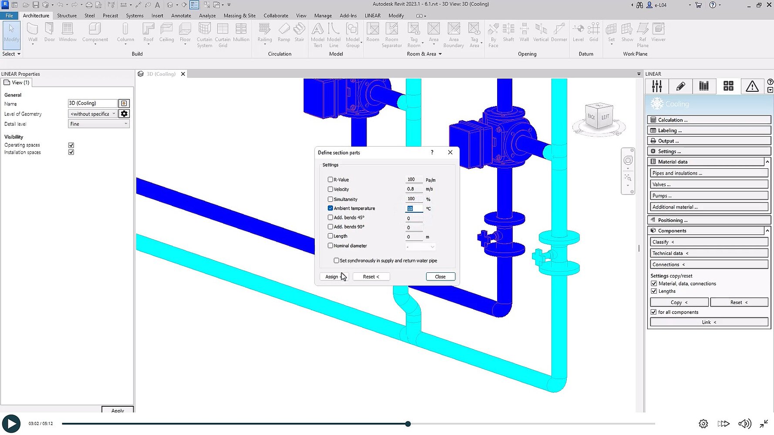Uncheck Ambient temperature

(330, 208)
